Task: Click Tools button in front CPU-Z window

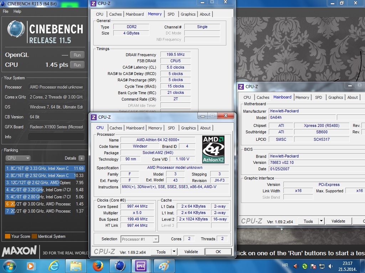Action: [161, 252]
